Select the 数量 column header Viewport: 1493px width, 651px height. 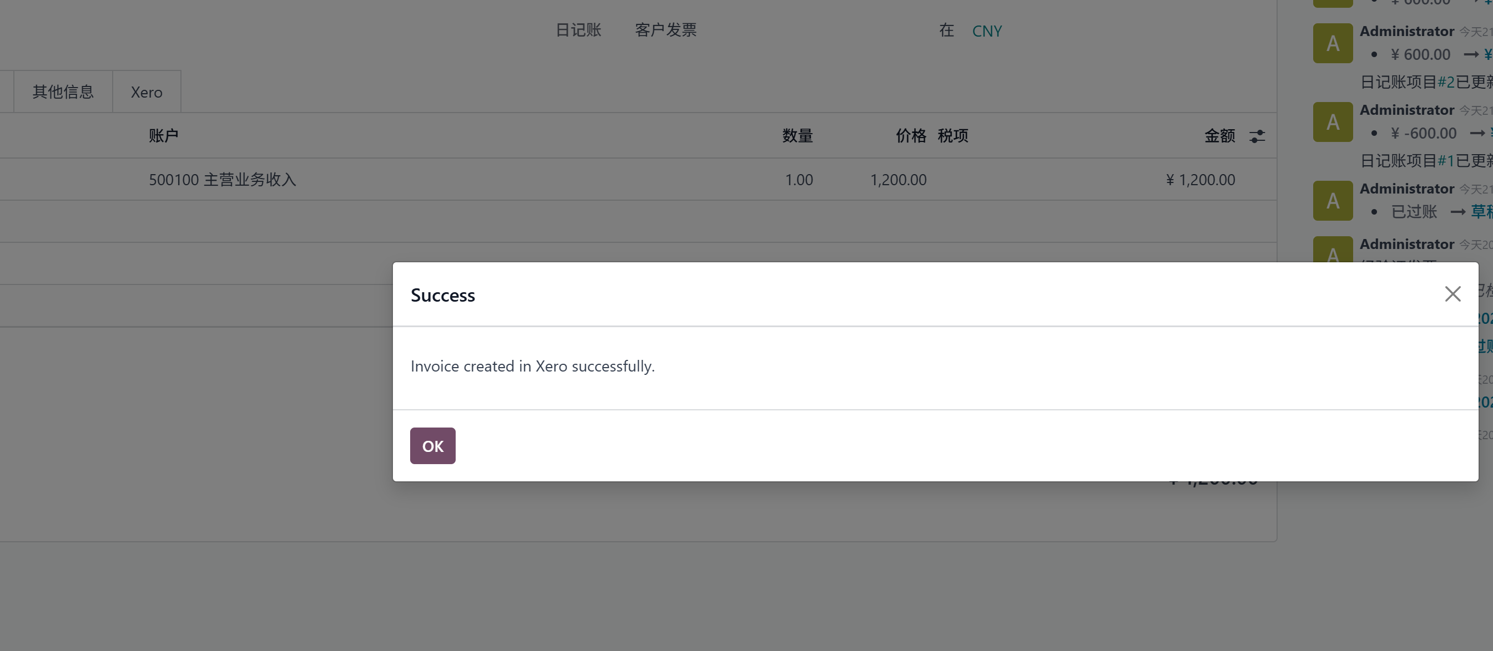click(798, 135)
